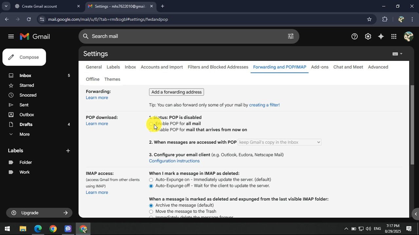Open the Advanced settings tab
Viewport: 419px width, 235px height.
378,67
